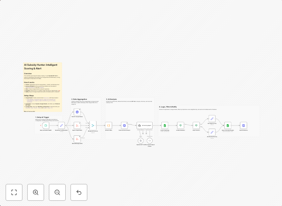This screenshot has width=282, height=206.
Task: Click the '3. AI Analysis' sticky heading
Action: 111,99
